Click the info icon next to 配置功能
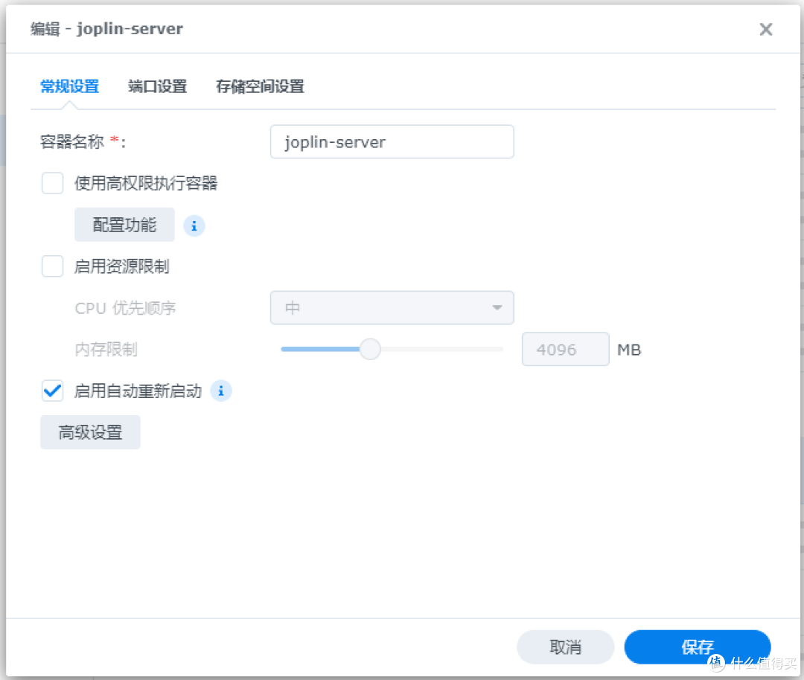The height and width of the screenshot is (680, 804). point(194,225)
